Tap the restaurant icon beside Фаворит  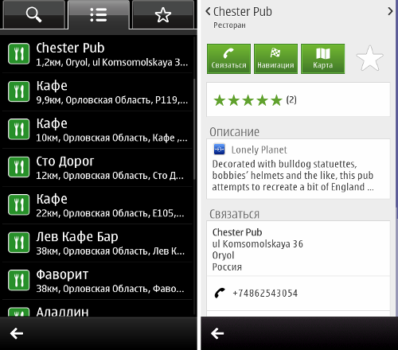pos(18,280)
